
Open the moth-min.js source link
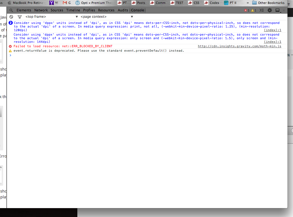click(x=240, y=46)
